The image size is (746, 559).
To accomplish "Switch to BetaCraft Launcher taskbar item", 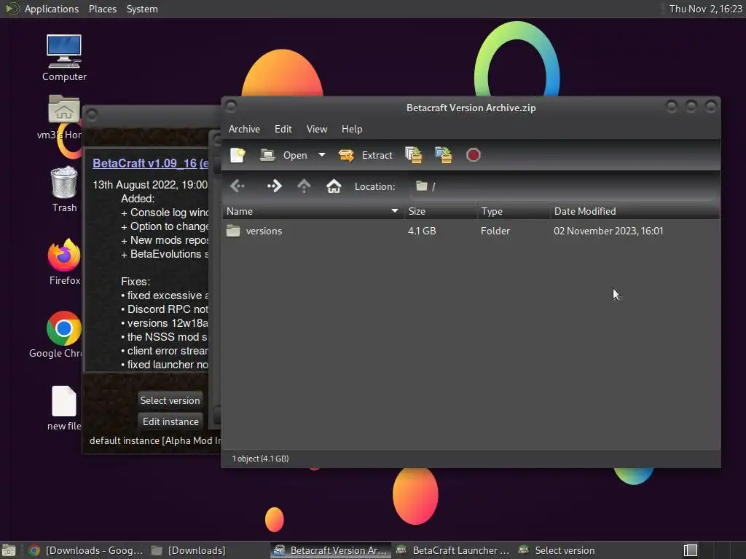I will (x=453, y=550).
